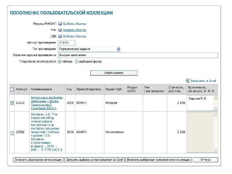Image resolution: width=232 pixels, height=174 pixels.
Task: Click the book icon beside Ресурсы РУКОНТ
Action: (x=60, y=24)
